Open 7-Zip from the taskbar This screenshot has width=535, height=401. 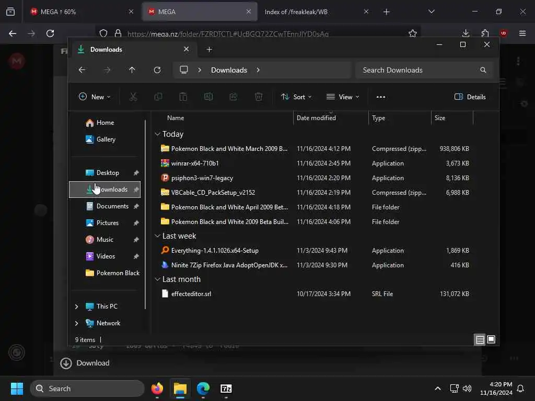click(x=226, y=388)
